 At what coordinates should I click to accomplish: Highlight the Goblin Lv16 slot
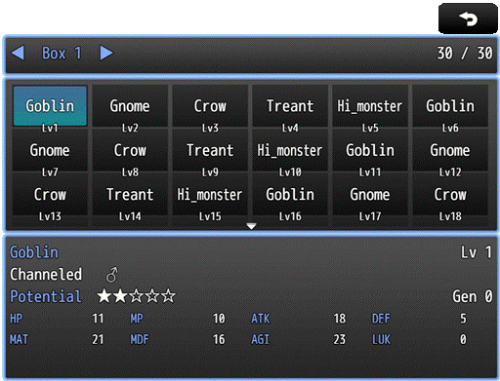pyautogui.click(x=290, y=195)
